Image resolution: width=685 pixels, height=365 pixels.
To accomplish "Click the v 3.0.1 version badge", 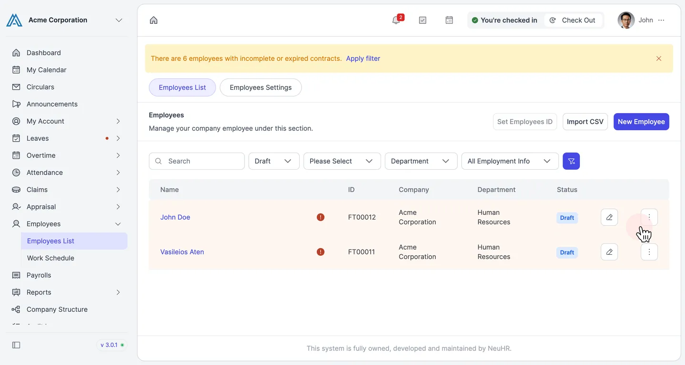I will coord(112,345).
